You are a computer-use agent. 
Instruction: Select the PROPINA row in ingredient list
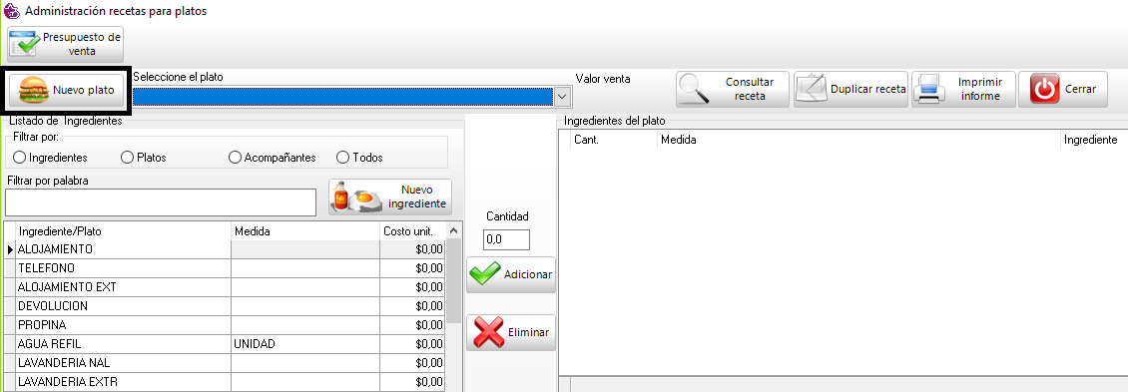(x=225, y=325)
